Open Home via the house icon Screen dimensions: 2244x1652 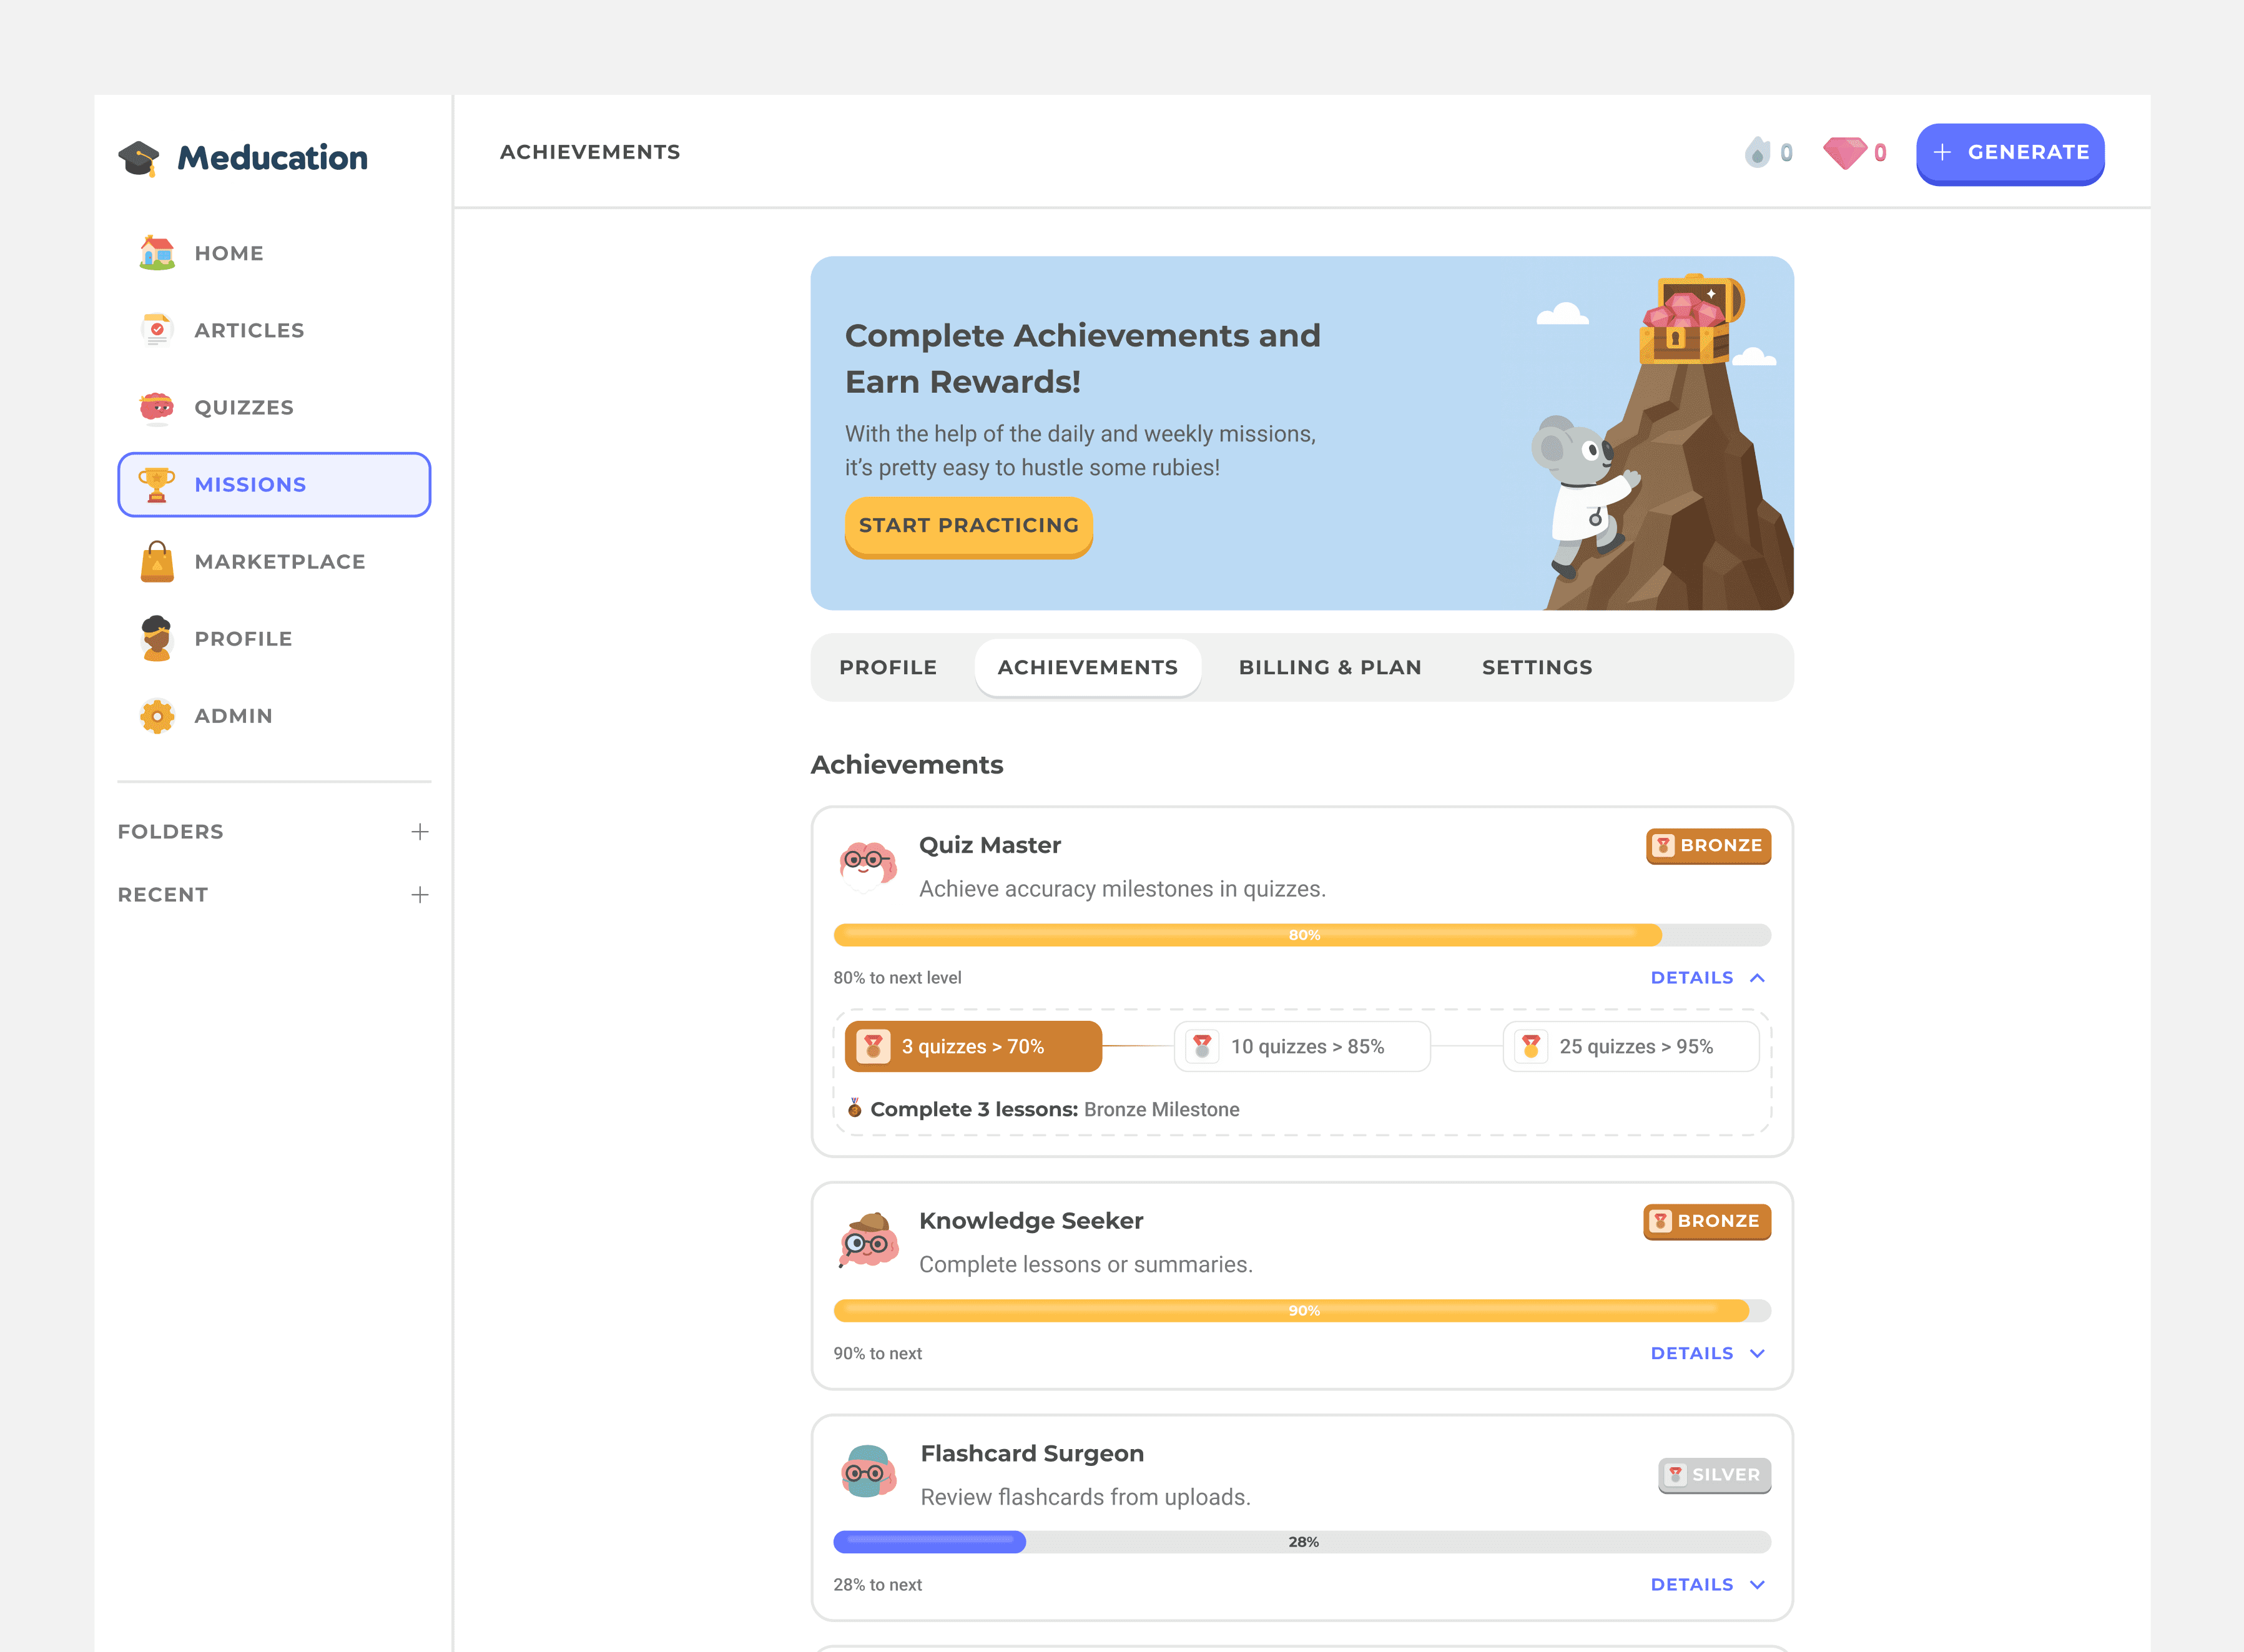point(157,253)
